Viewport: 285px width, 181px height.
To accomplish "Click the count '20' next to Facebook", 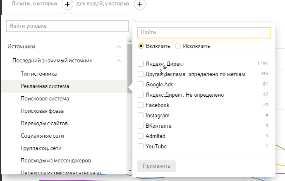I will pyautogui.click(x=266, y=105).
